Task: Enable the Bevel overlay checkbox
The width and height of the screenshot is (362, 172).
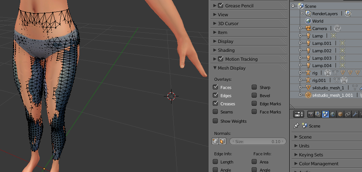Action: pos(254,95)
